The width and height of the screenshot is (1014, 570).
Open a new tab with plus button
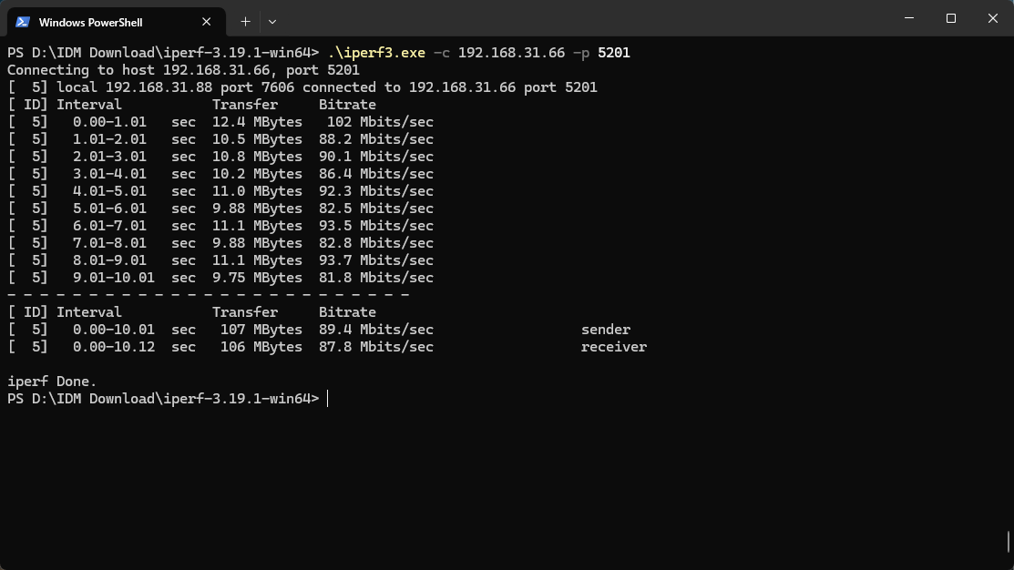tap(245, 21)
